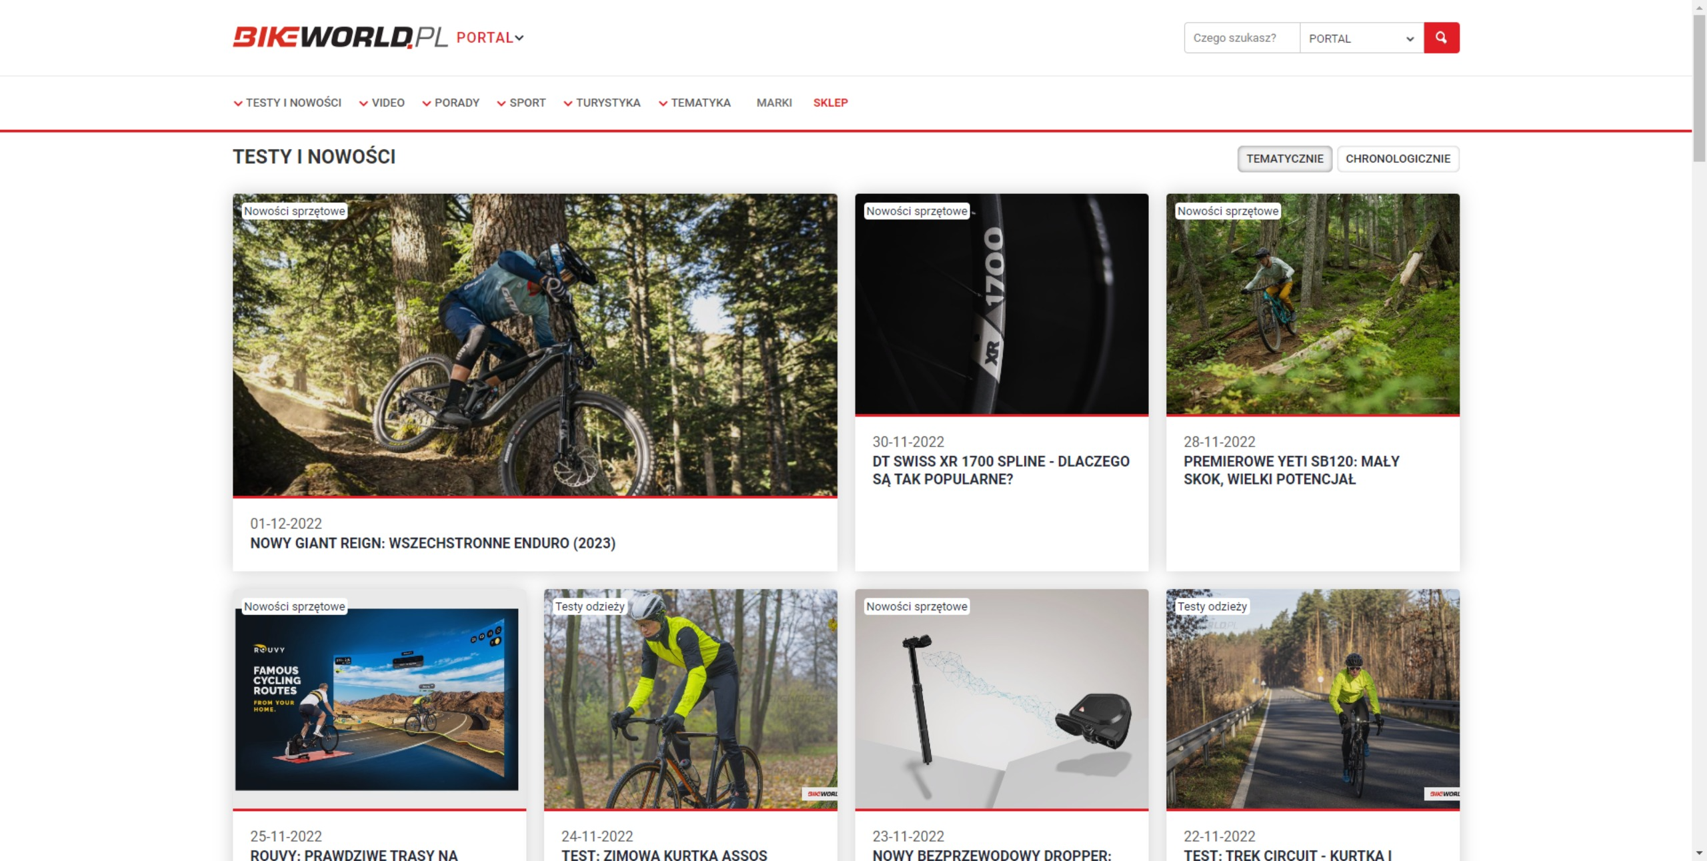This screenshot has height=861, width=1707.
Task: Expand the TESTY I NOWOŚCI menu
Action: [287, 103]
